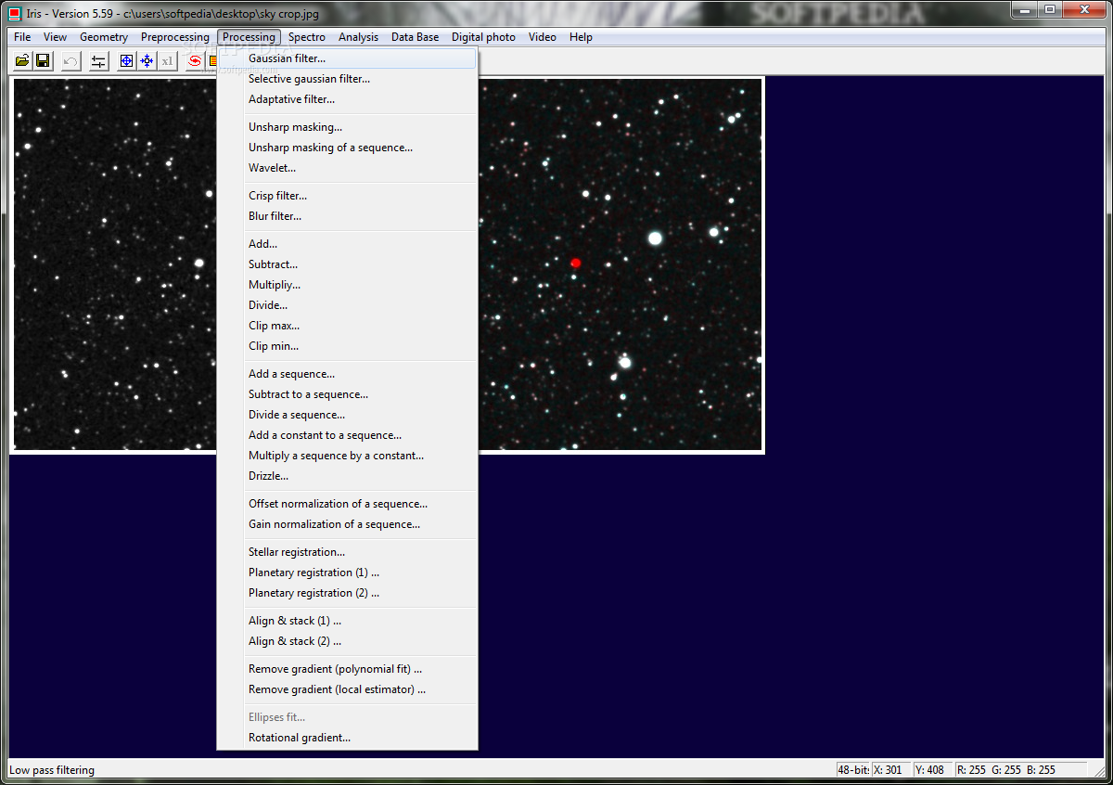
Task: Select the zoom-out arrows icon
Action: (x=147, y=61)
